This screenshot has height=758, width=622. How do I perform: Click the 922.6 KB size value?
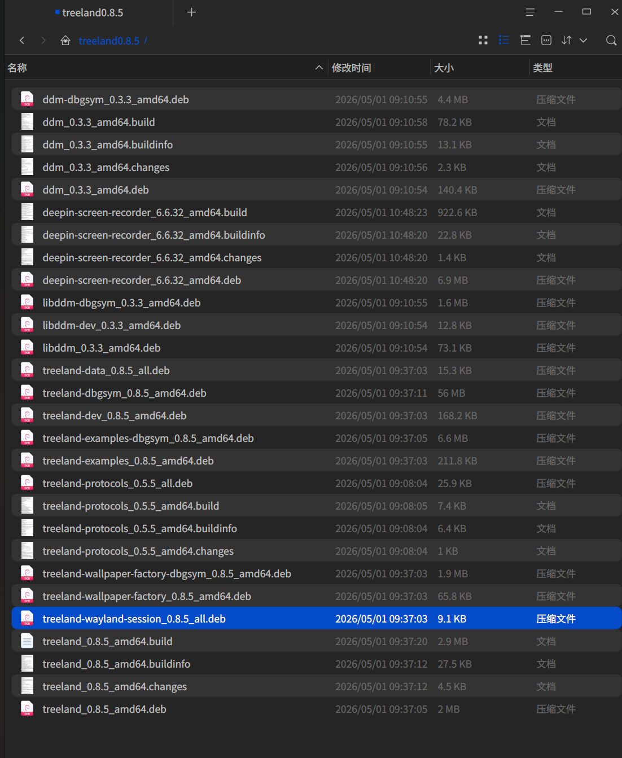[x=457, y=212]
